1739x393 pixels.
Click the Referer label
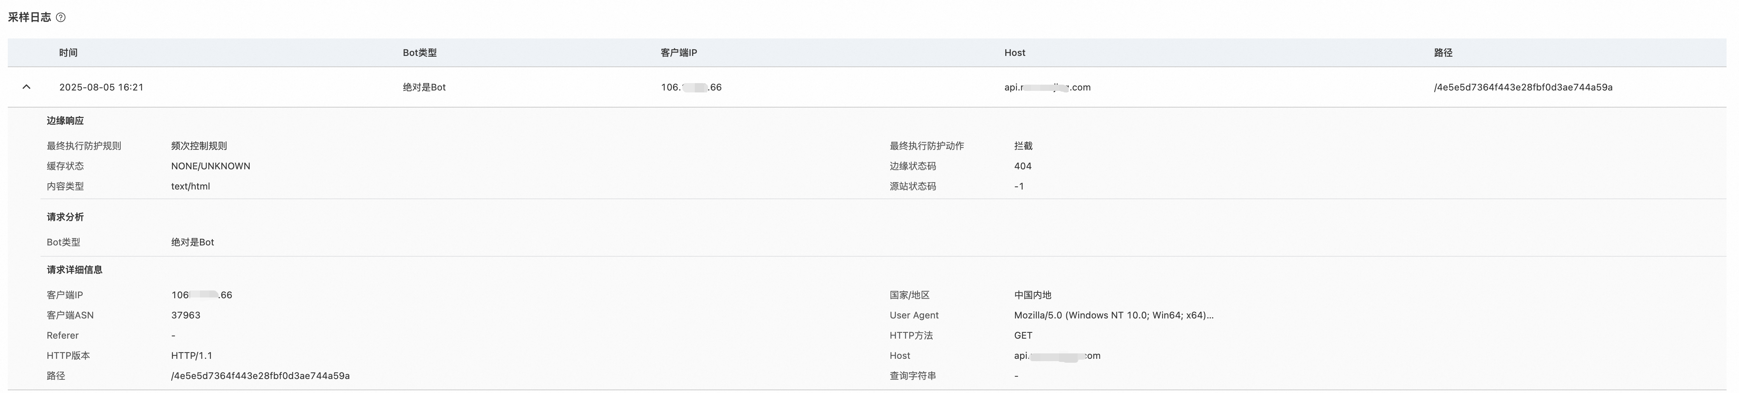(x=63, y=335)
